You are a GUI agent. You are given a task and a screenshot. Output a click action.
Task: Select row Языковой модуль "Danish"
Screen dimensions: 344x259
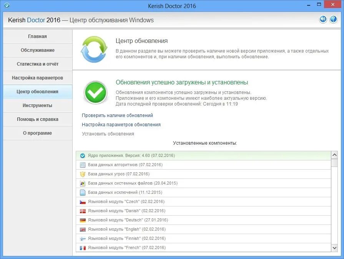[x=203, y=211]
